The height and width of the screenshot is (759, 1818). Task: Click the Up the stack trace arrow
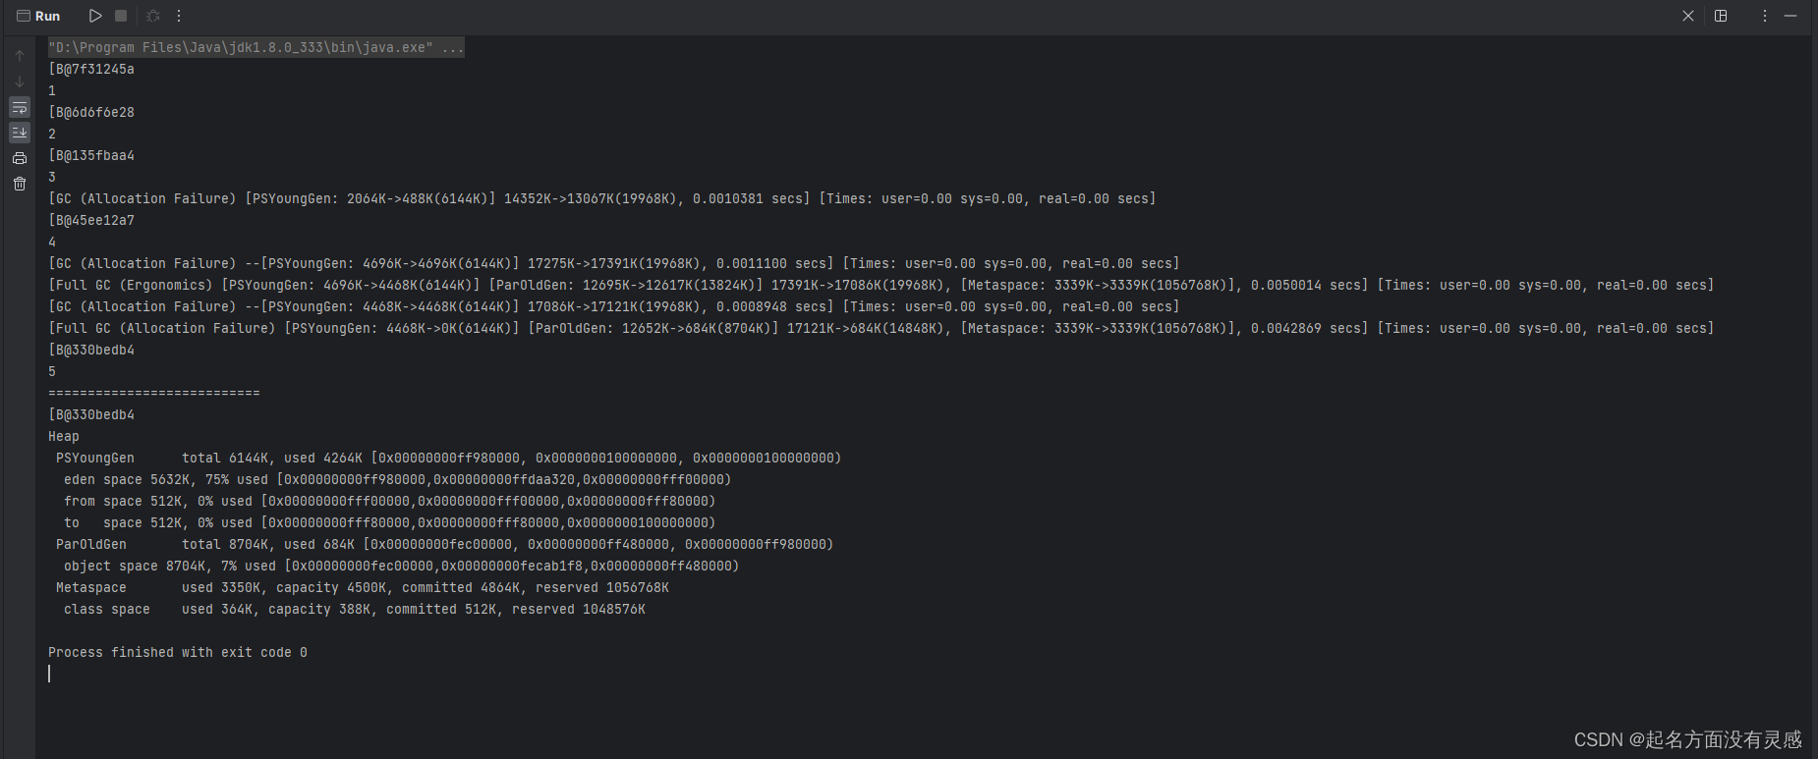(x=20, y=56)
